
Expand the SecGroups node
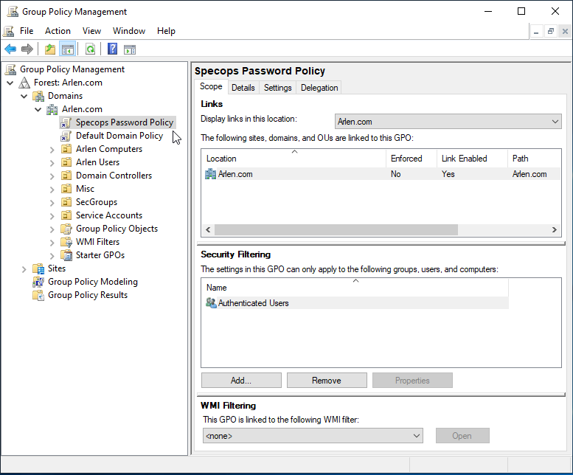[x=52, y=202]
